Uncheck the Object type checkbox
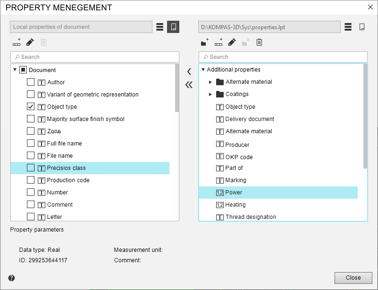 [31, 106]
